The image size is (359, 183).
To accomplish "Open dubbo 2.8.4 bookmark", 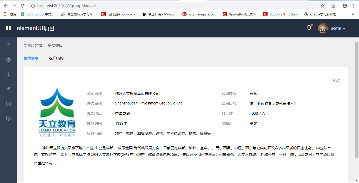I will tap(281, 14).
